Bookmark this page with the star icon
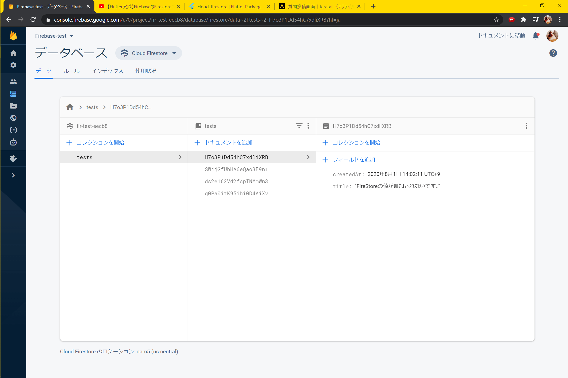The width and height of the screenshot is (568, 378). point(496,20)
